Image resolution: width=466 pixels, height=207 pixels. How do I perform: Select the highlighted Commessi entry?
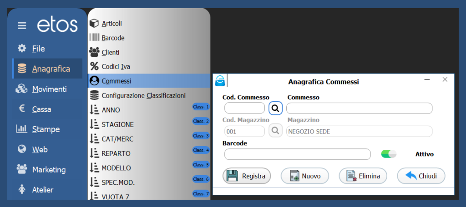(149, 81)
